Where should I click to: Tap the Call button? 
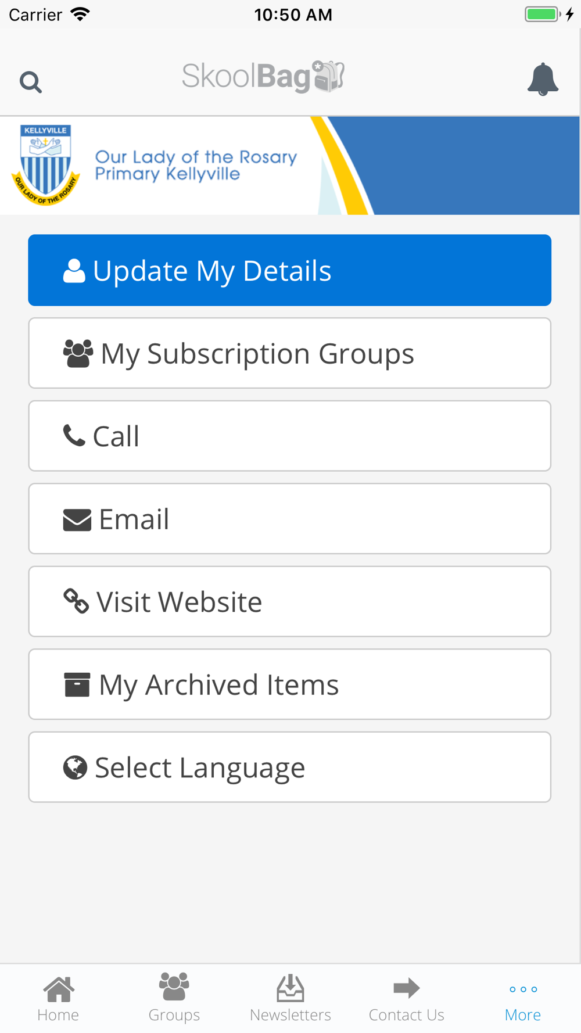[x=289, y=436]
